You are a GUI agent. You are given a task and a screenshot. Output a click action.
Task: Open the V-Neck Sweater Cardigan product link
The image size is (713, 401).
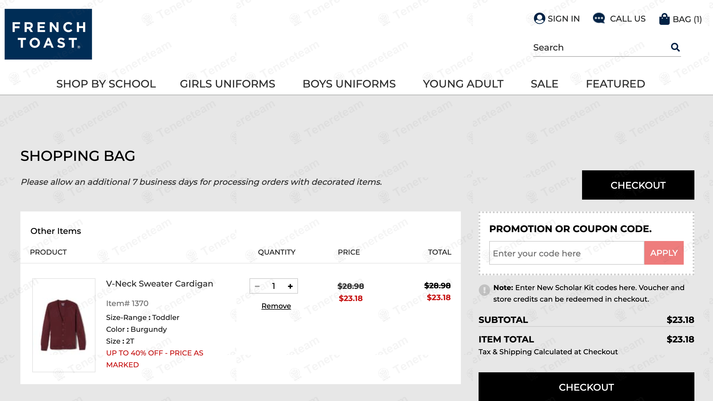pos(159,284)
